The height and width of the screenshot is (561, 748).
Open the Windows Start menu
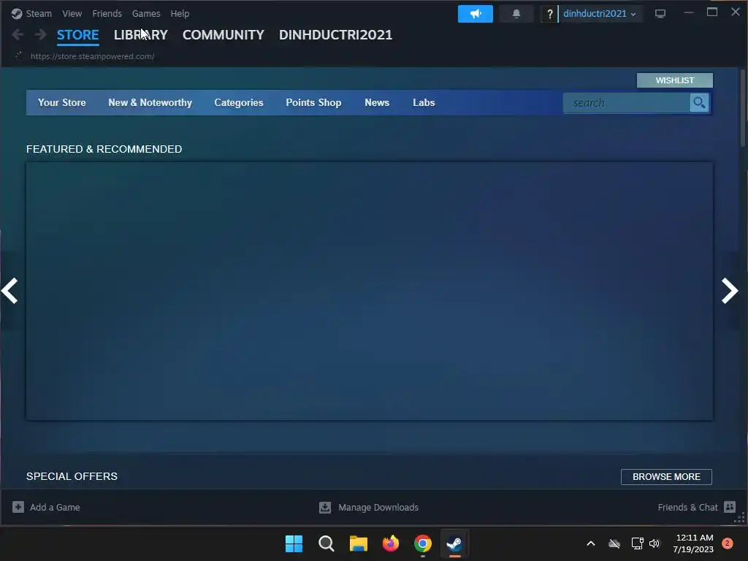[294, 543]
